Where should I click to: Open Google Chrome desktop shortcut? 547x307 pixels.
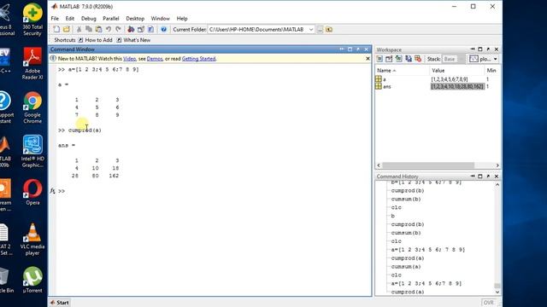32,107
